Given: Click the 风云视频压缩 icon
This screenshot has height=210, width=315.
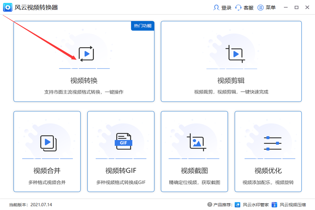Looking at the screenshot, I should point(274,204).
